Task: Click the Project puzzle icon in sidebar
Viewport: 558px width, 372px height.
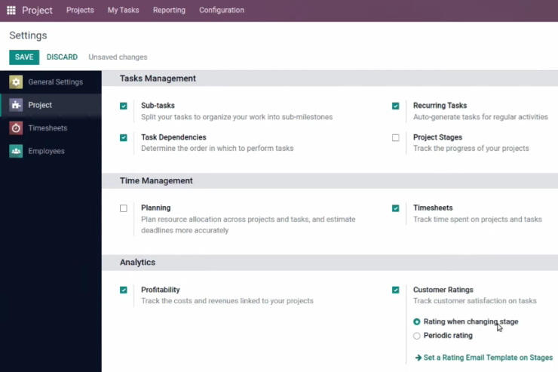Action: [16, 105]
